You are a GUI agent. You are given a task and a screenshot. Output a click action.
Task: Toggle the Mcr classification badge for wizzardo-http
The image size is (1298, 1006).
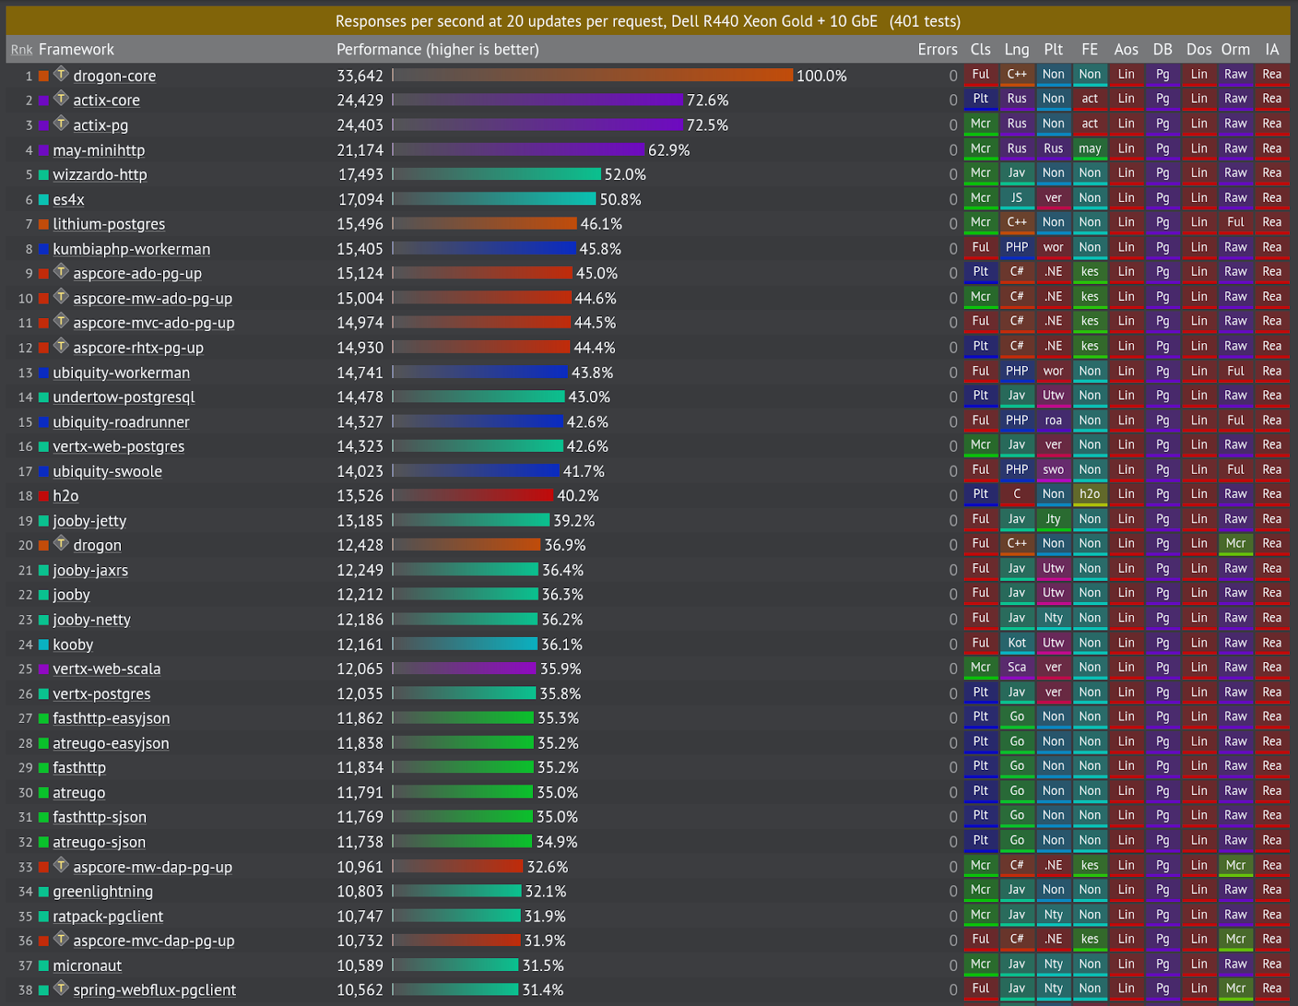click(980, 174)
